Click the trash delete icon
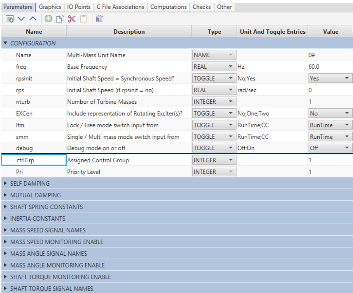Screen dimensions: 353x293 point(99,19)
